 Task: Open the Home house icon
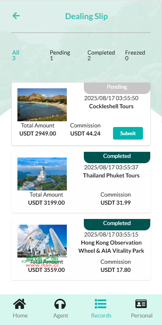click(x=20, y=304)
